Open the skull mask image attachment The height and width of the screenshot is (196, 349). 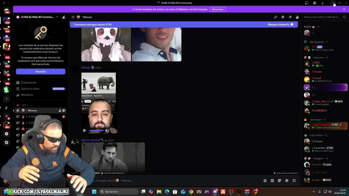pos(106,44)
